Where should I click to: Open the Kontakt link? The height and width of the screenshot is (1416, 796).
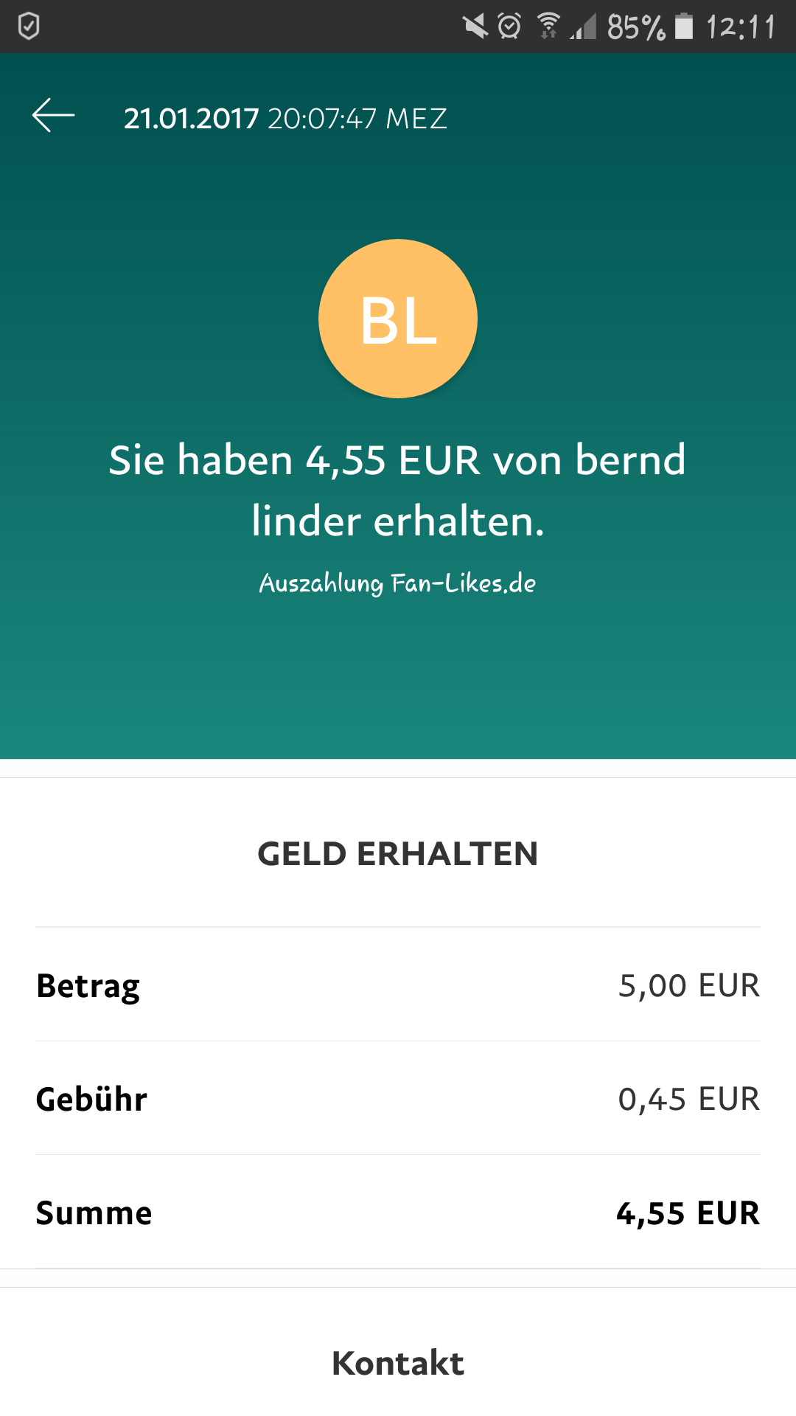[398, 1363]
